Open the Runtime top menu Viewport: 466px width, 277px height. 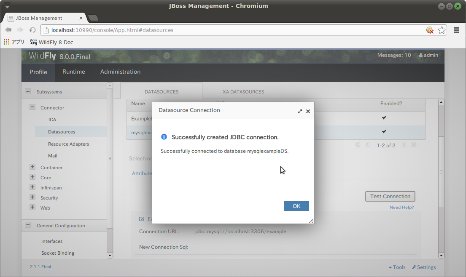pyautogui.click(x=74, y=72)
